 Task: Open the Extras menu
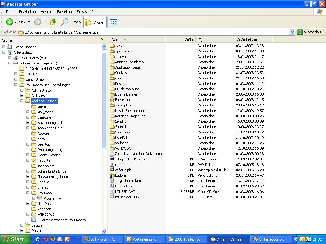tap(81, 12)
